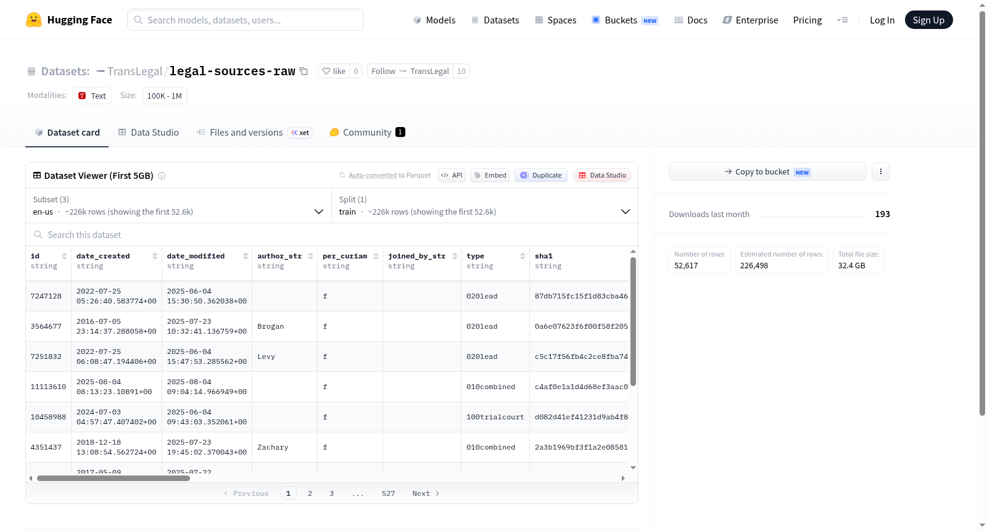Open the Community tab
The height and width of the screenshot is (531, 987).
click(368, 132)
